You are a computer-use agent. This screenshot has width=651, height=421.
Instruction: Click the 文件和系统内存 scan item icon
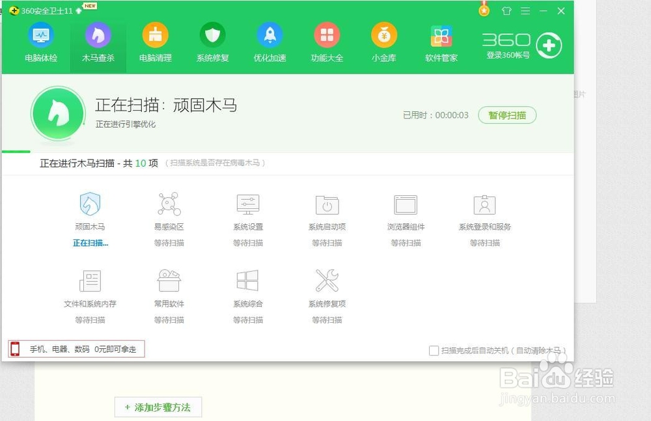coord(90,280)
